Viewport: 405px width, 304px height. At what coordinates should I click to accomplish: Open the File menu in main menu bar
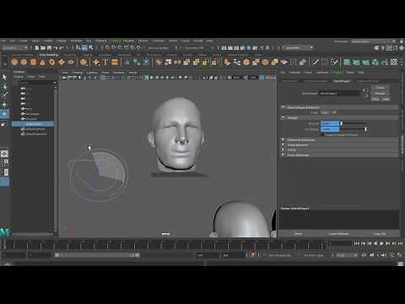pos(3,41)
